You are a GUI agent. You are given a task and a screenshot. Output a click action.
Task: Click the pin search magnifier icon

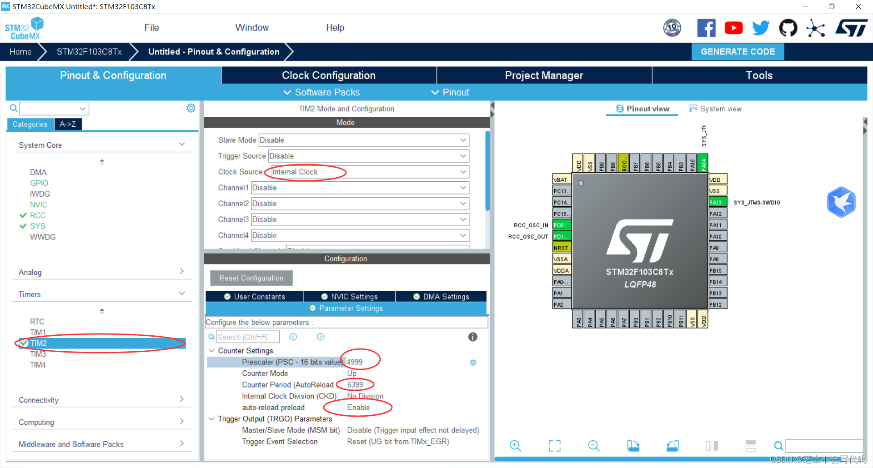click(x=778, y=446)
